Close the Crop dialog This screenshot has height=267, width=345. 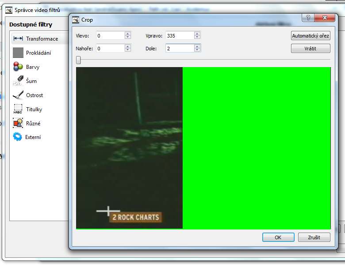click(x=325, y=18)
